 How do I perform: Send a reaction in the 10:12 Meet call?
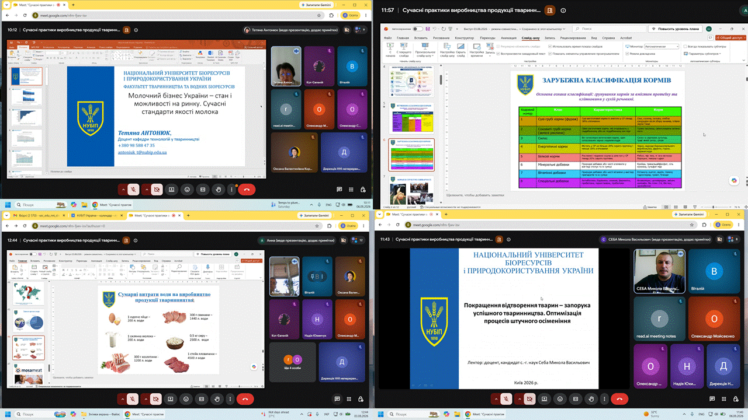(x=187, y=189)
